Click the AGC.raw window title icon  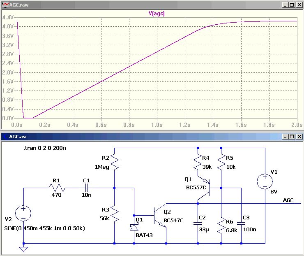pos(5,5)
